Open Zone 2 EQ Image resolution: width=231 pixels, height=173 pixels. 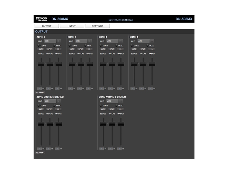(x=89, y=49)
